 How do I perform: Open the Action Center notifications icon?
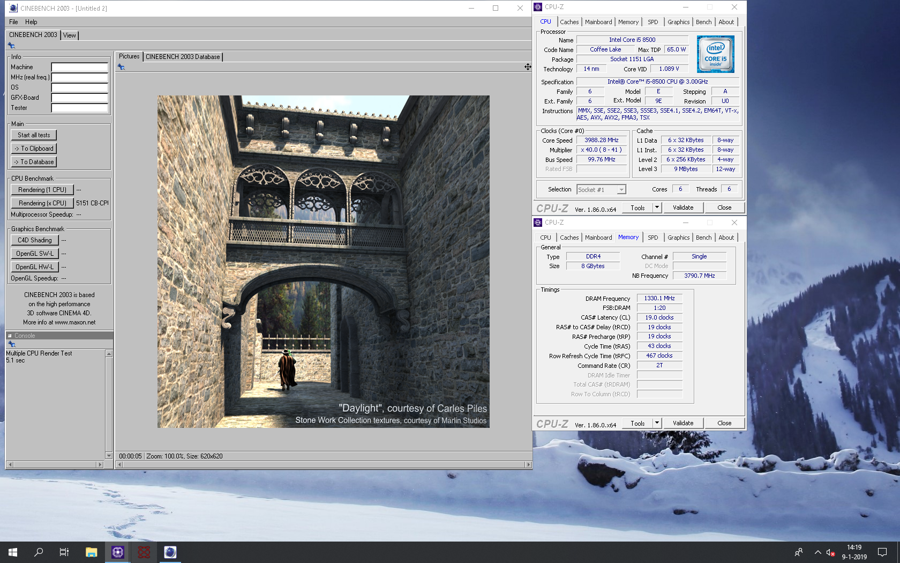coord(882,552)
